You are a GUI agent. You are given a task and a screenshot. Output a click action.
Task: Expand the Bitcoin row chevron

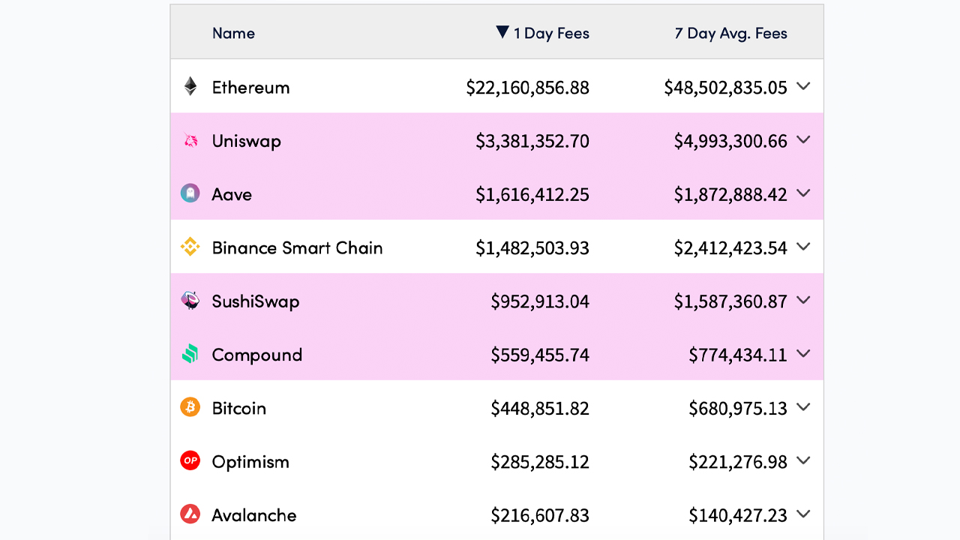click(x=803, y=407)
